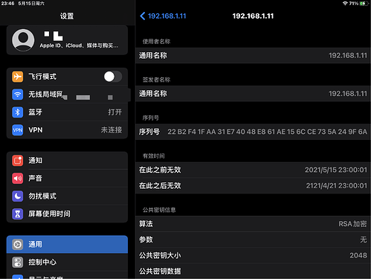Tap the 设置 sidebar title
The image size is (371, 279).
67,16
